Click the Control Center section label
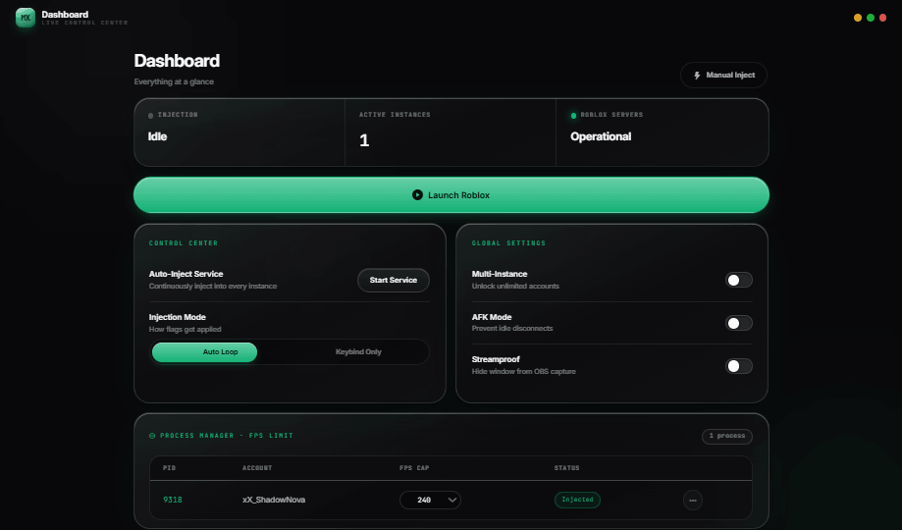The width and height of the screenshot is (902, 530). (x=184, y=243)
